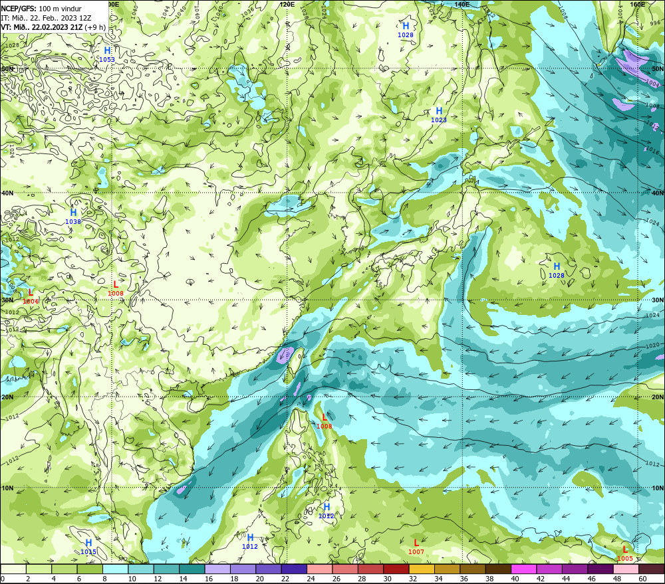Choose the golden yellow 32–34 legend swatch
Screen dimensions: 665x584
click(422, 569)
